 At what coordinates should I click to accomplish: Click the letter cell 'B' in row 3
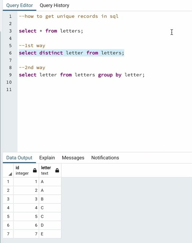pyautogui.click(x=50, y=199)
